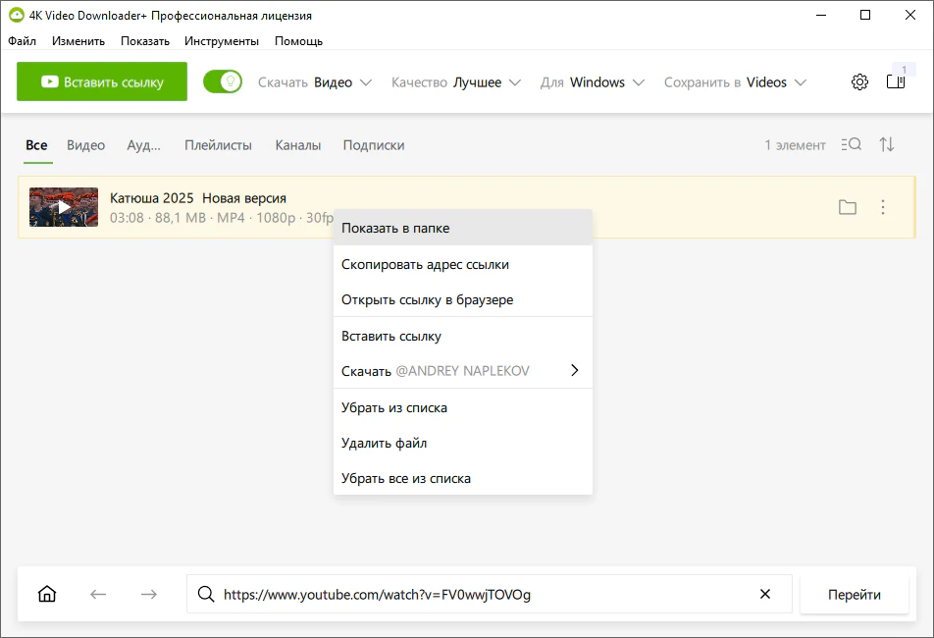
Task: Open the Сохранить в Videos dropdown
Action: [x=735, y=82]
